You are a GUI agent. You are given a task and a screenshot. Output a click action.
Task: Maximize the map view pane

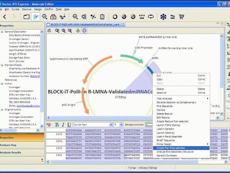[x=222, y=24]
